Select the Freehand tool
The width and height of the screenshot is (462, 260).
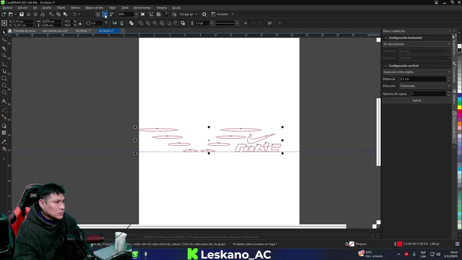click(x=4, y=64)
